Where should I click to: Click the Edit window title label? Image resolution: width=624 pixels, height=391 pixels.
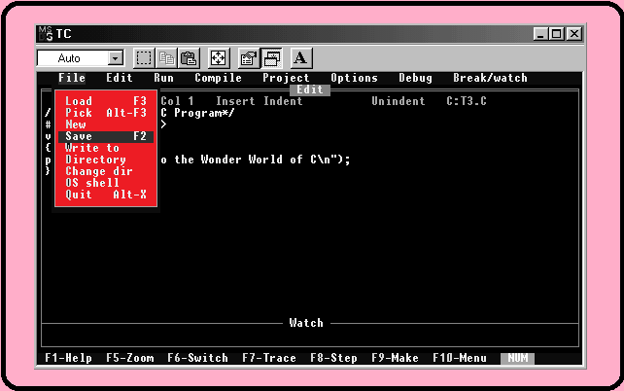(310, 89)
